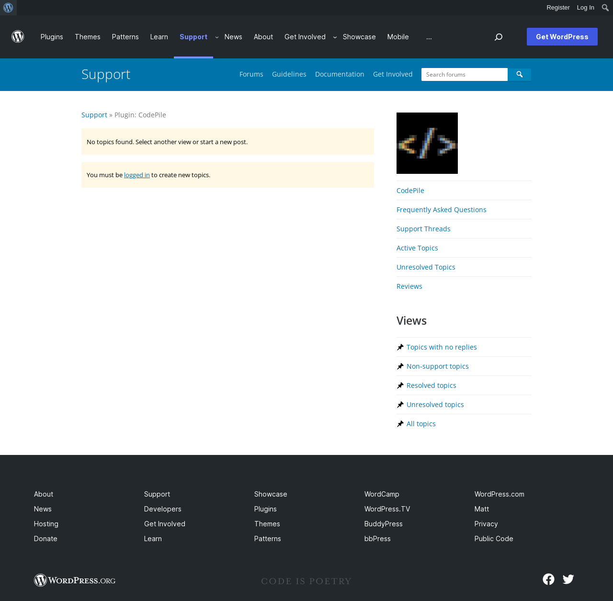This screenshot has width=613, height=601.
Task: Open Mobile in main navigation
Action: point(398,37)
